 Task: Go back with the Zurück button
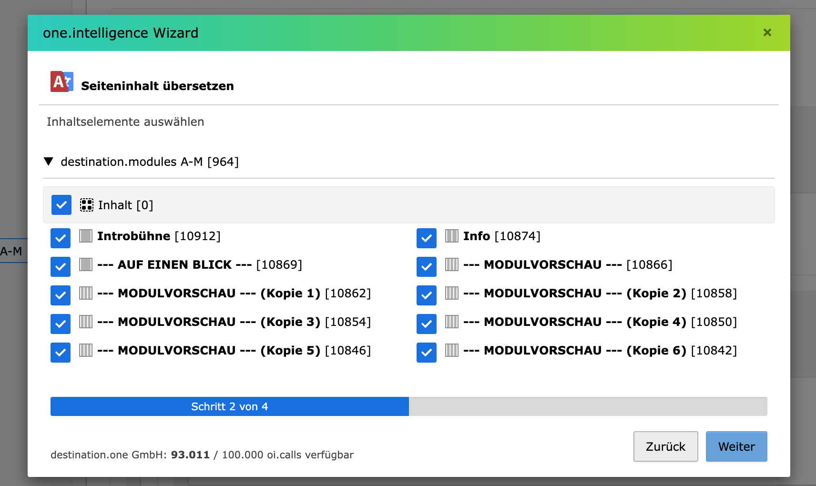(x=665, y=446)
